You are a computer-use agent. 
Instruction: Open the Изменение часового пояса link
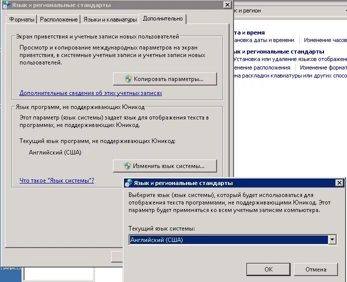[325, 40]
